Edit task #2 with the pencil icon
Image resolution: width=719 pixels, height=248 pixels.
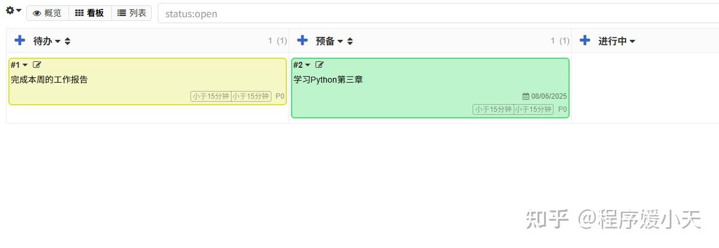pos(320,65)
